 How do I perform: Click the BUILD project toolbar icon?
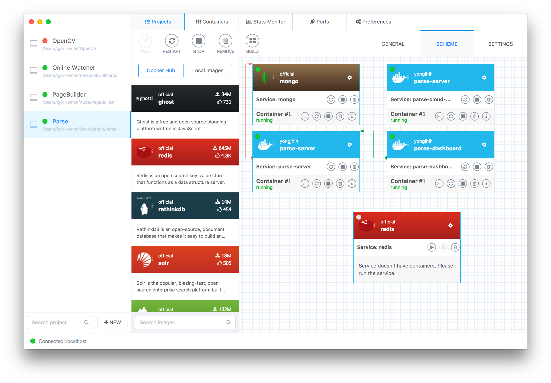pyautogui.click(x=252, y=41)
